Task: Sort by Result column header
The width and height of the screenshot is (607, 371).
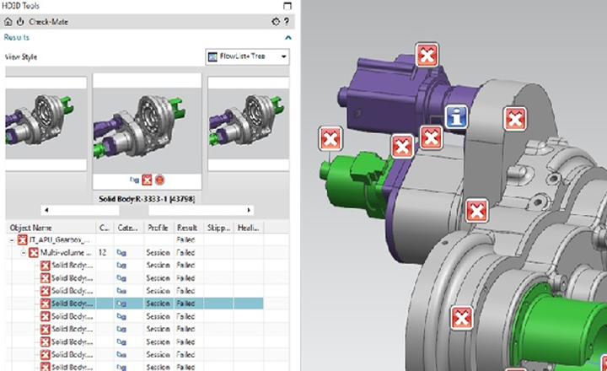Action: coord(185,228)
